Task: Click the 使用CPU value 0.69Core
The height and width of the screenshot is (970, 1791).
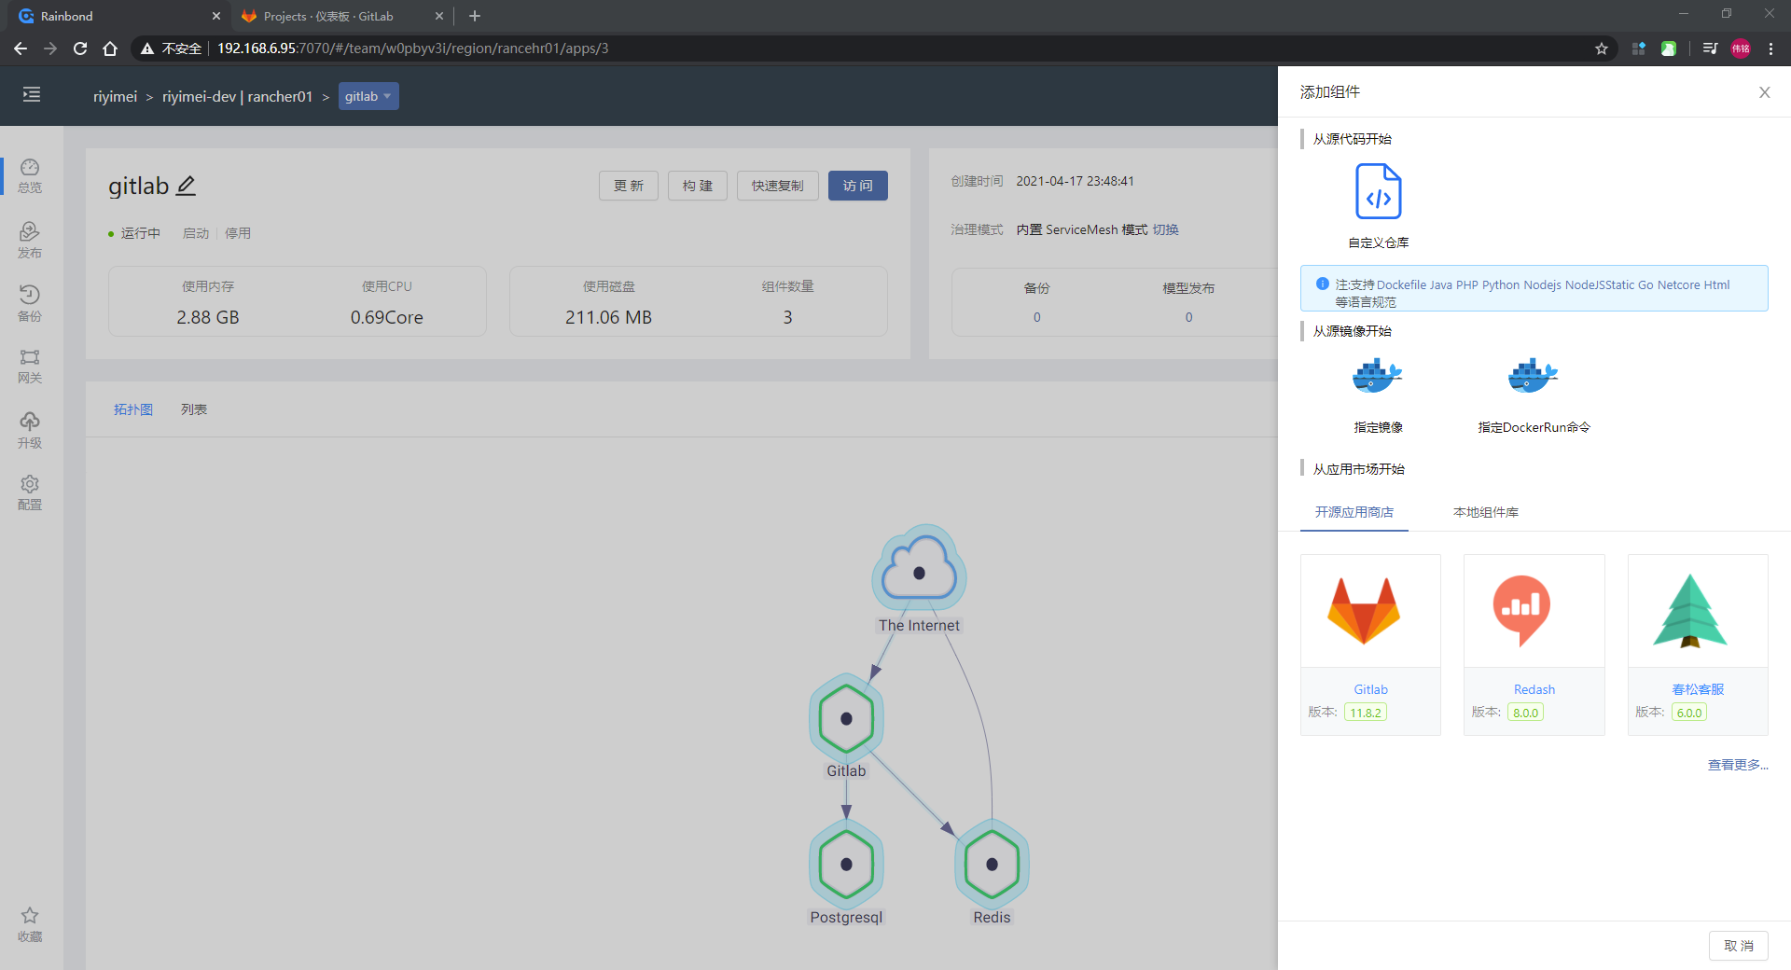Action: click(x=387, y=317)
